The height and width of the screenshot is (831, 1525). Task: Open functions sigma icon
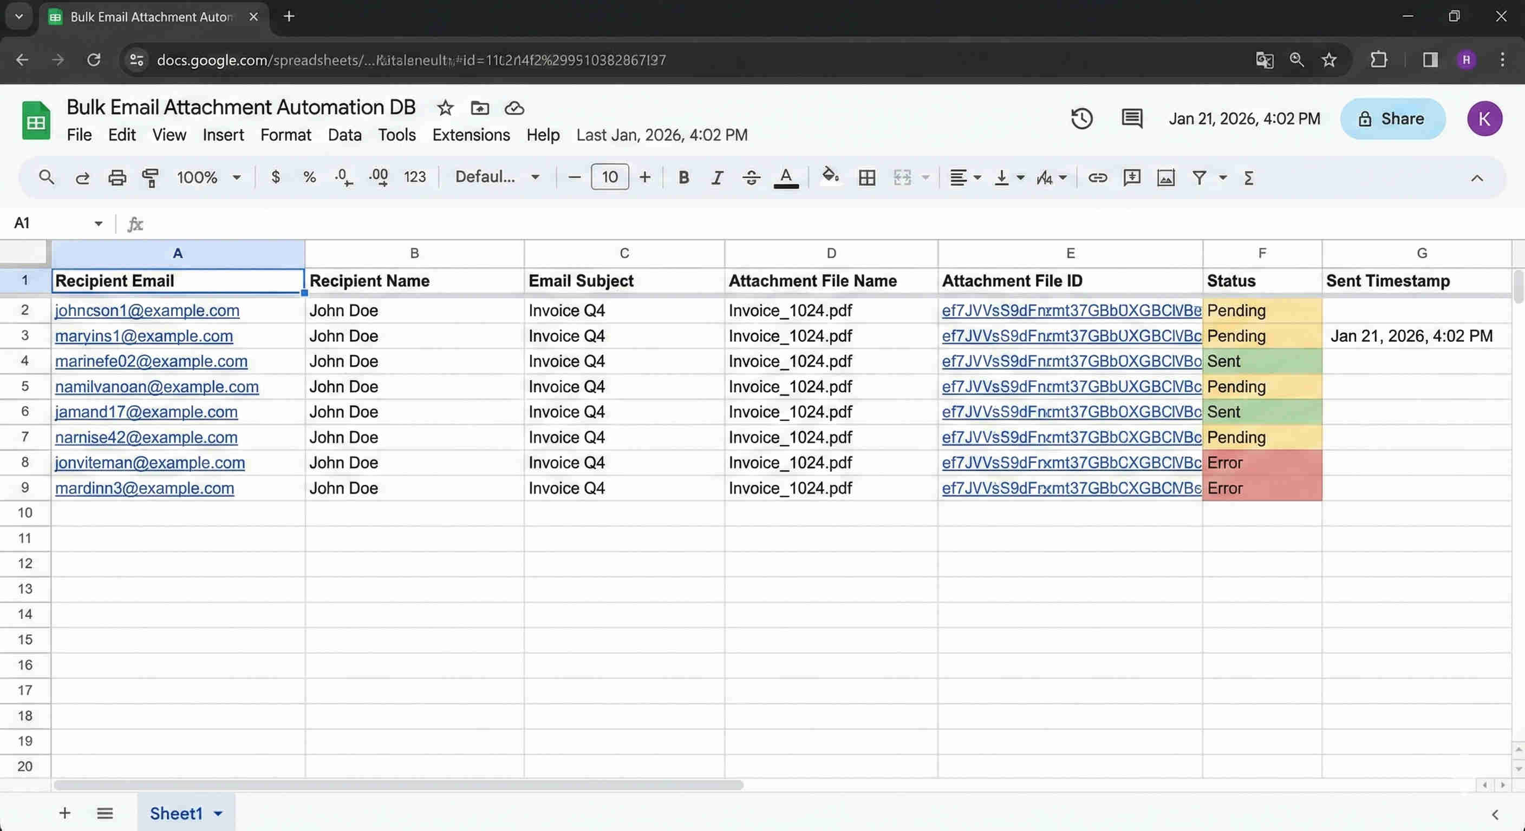[x=1248, y=177]
